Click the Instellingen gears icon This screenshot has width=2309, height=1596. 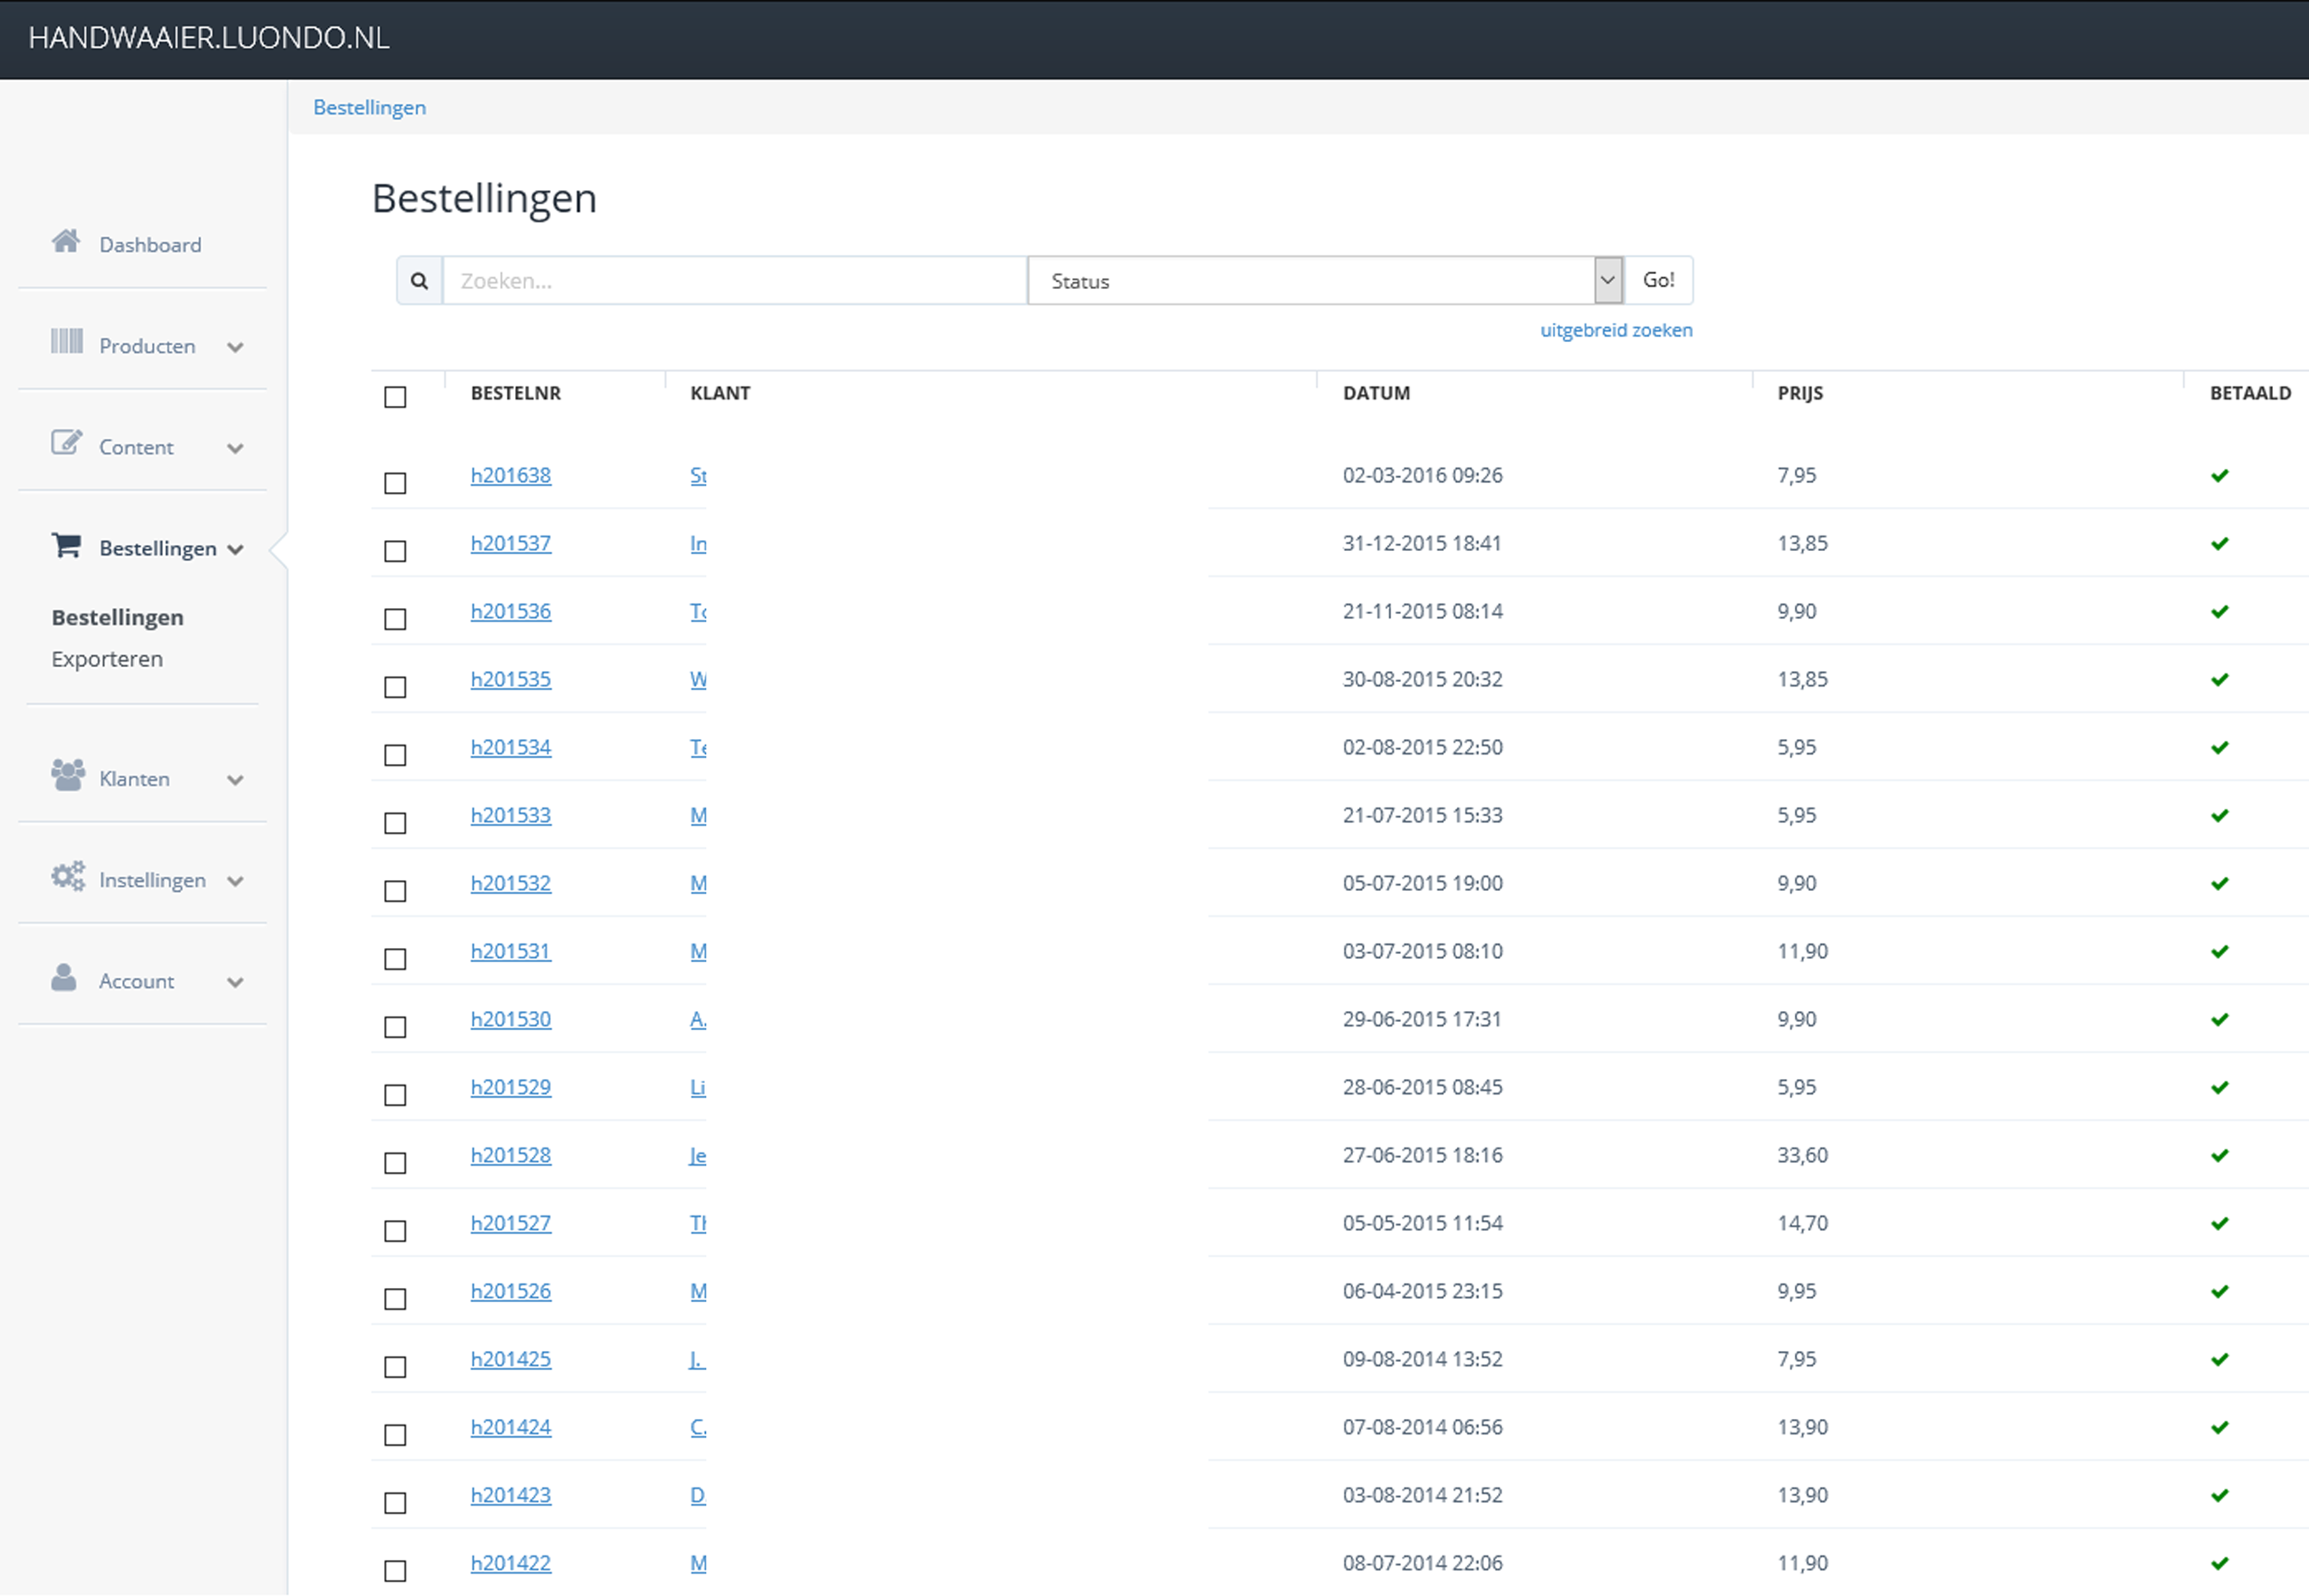[x=68, y=877]
